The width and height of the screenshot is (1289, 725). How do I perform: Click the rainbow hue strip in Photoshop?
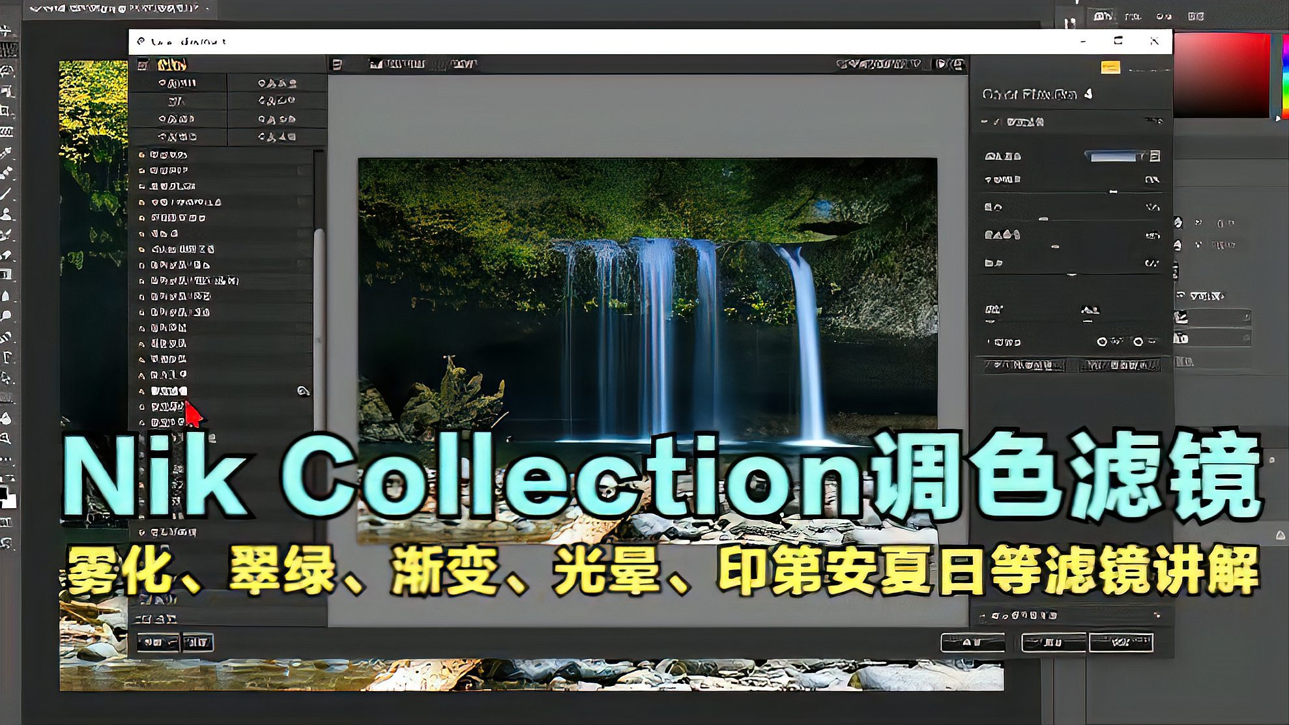tap(1284, 76)
